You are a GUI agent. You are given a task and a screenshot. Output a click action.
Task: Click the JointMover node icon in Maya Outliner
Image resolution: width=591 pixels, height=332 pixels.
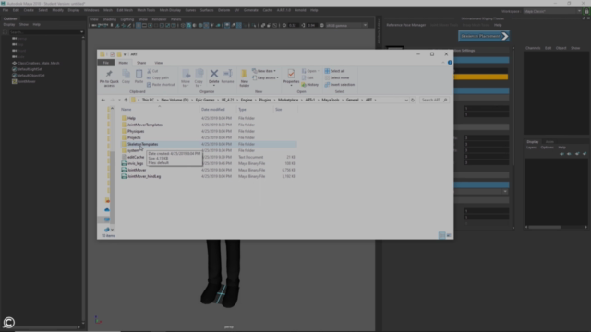tap(15, 81)
